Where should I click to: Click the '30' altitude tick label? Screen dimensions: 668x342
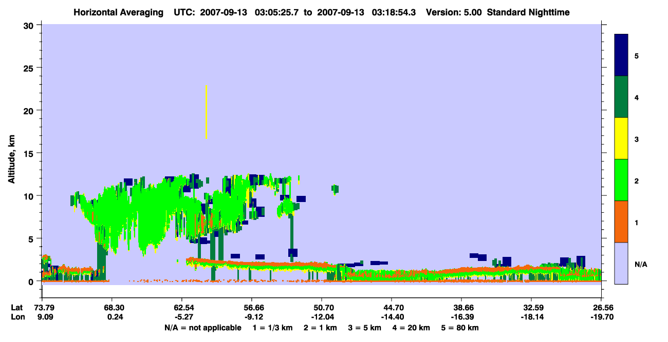30,25
